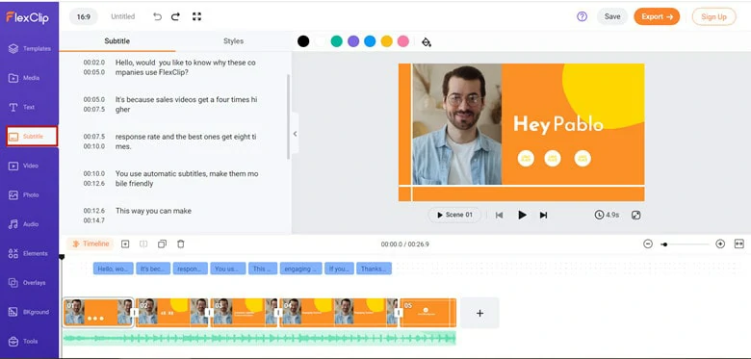Delete the selected scene trash icon
The width and height of the screenshot is (751, 359).
(181, 244)
